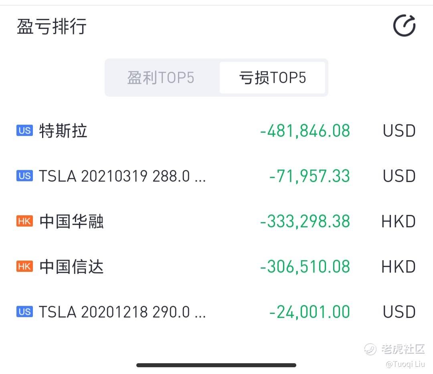This screenshot has width=433, height=374.
Task: Click the US badge next to 特斯拉
Action: click(24, 130)
